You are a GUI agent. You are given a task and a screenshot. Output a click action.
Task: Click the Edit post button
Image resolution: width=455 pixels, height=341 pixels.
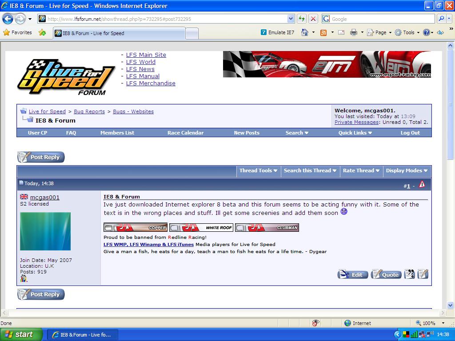click(x=353, y=274)
